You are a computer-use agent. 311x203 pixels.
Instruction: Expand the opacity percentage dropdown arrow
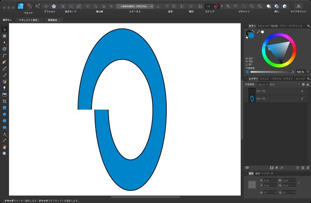pyautogui.click(x=307, y=72)
